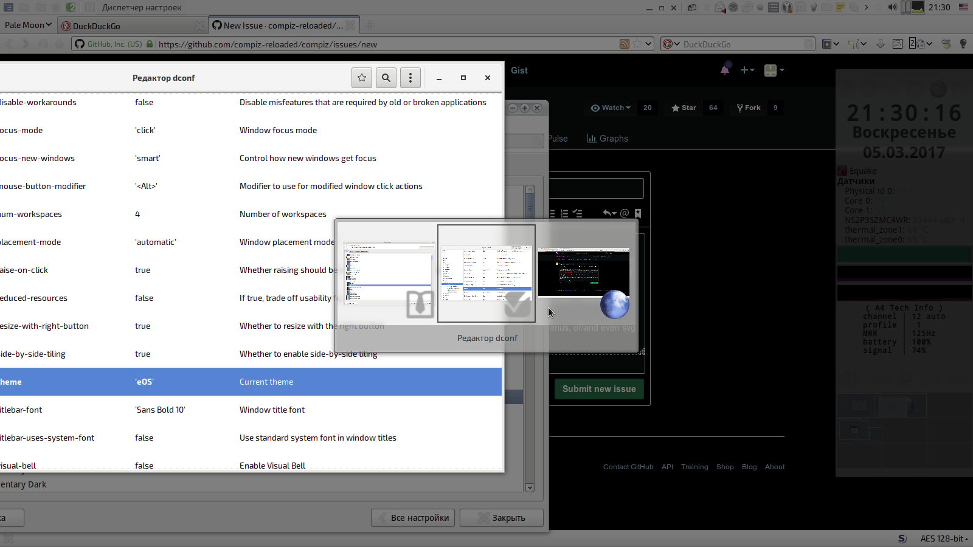This screenshot has height=547, width=973.
Task: Click the S script-blocker toolbar icon
Action: pos(898,44)
